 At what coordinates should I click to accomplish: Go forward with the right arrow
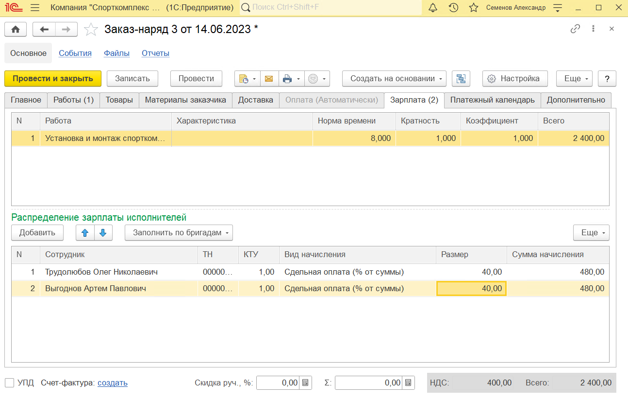[66, 29]
